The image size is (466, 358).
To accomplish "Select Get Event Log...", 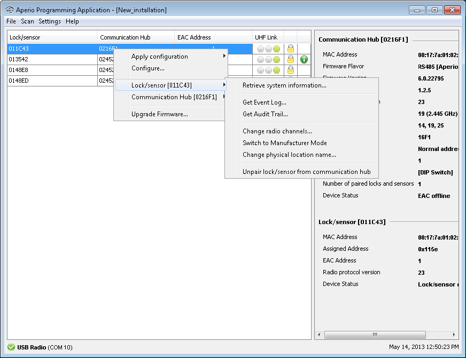I will [x=301, y=102].
